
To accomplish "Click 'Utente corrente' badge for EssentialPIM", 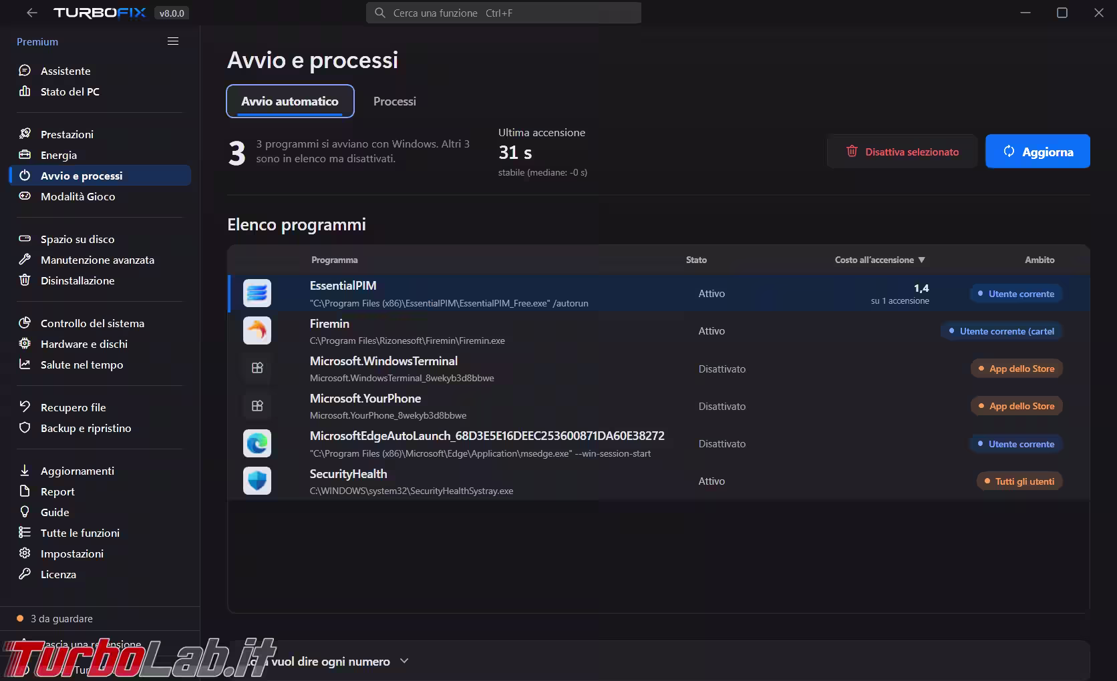I will coord(1015,294).
